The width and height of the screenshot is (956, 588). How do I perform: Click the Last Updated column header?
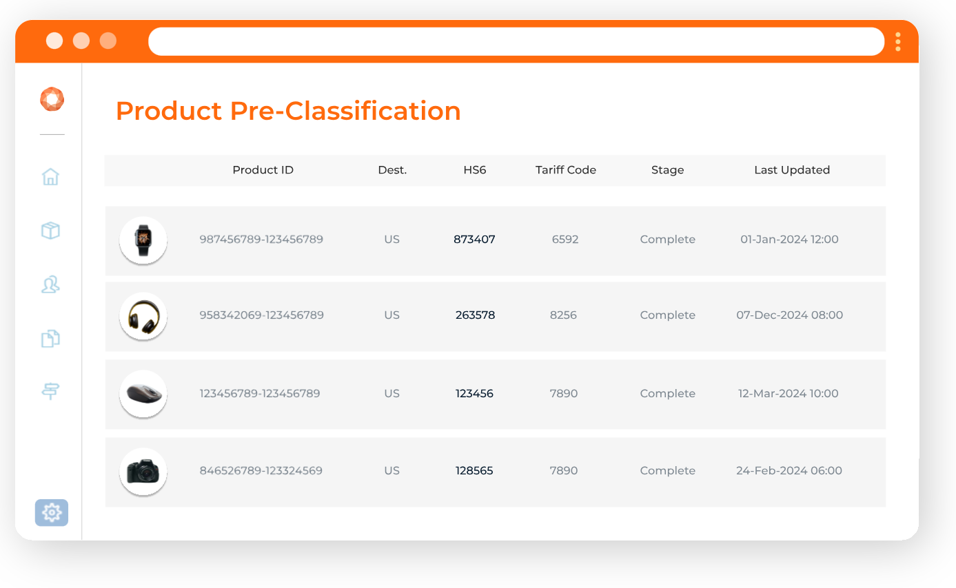tap(792, 170)
